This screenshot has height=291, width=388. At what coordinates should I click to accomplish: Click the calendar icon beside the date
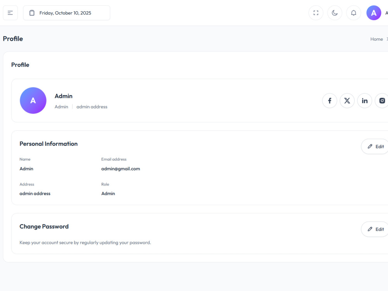coord(32,13)
